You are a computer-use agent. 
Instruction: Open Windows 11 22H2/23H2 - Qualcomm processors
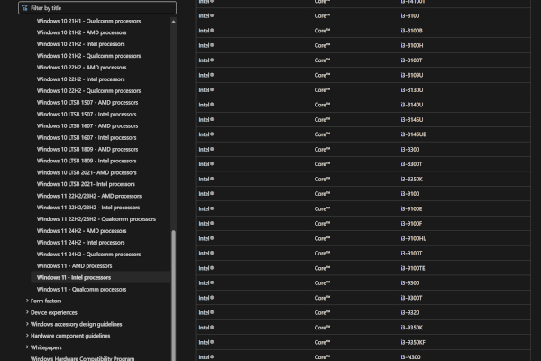[96, 218]
